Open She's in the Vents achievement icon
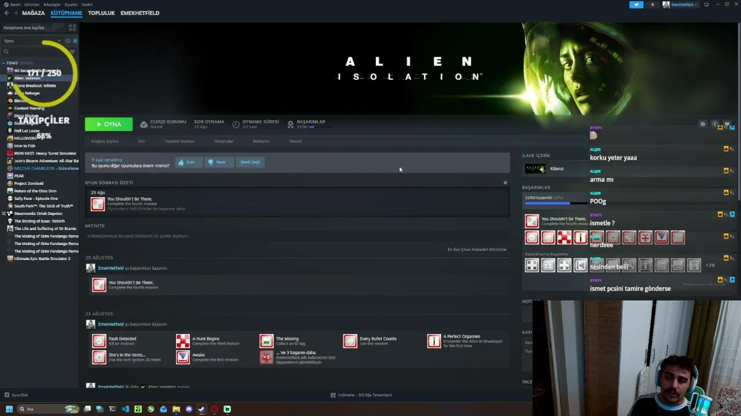Image resolution: width=741 pixels, height=416 pixels. click(99, 357)
